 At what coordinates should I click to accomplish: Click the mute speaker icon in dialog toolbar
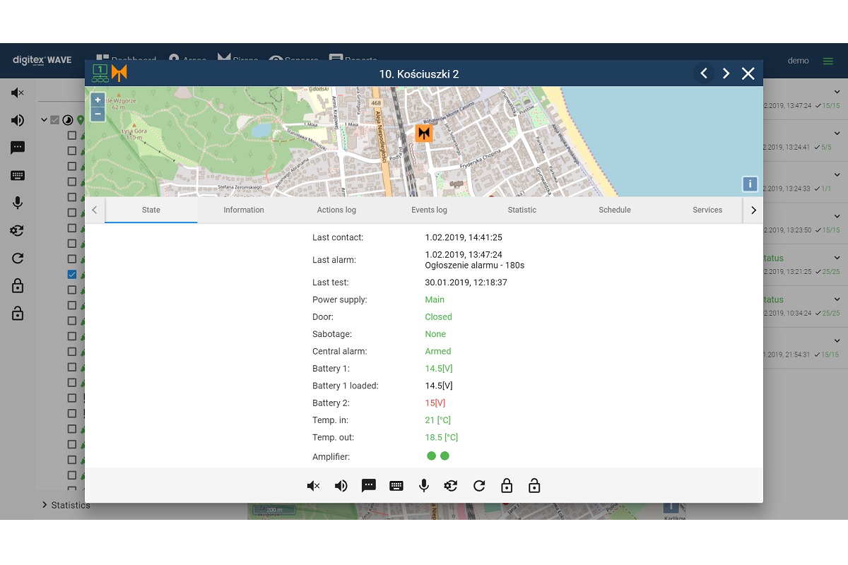pos(314,486)
